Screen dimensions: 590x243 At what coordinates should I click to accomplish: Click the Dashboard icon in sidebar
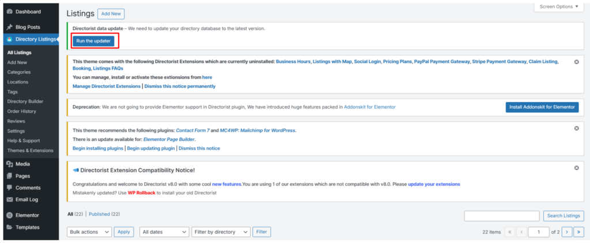(9, 11)
